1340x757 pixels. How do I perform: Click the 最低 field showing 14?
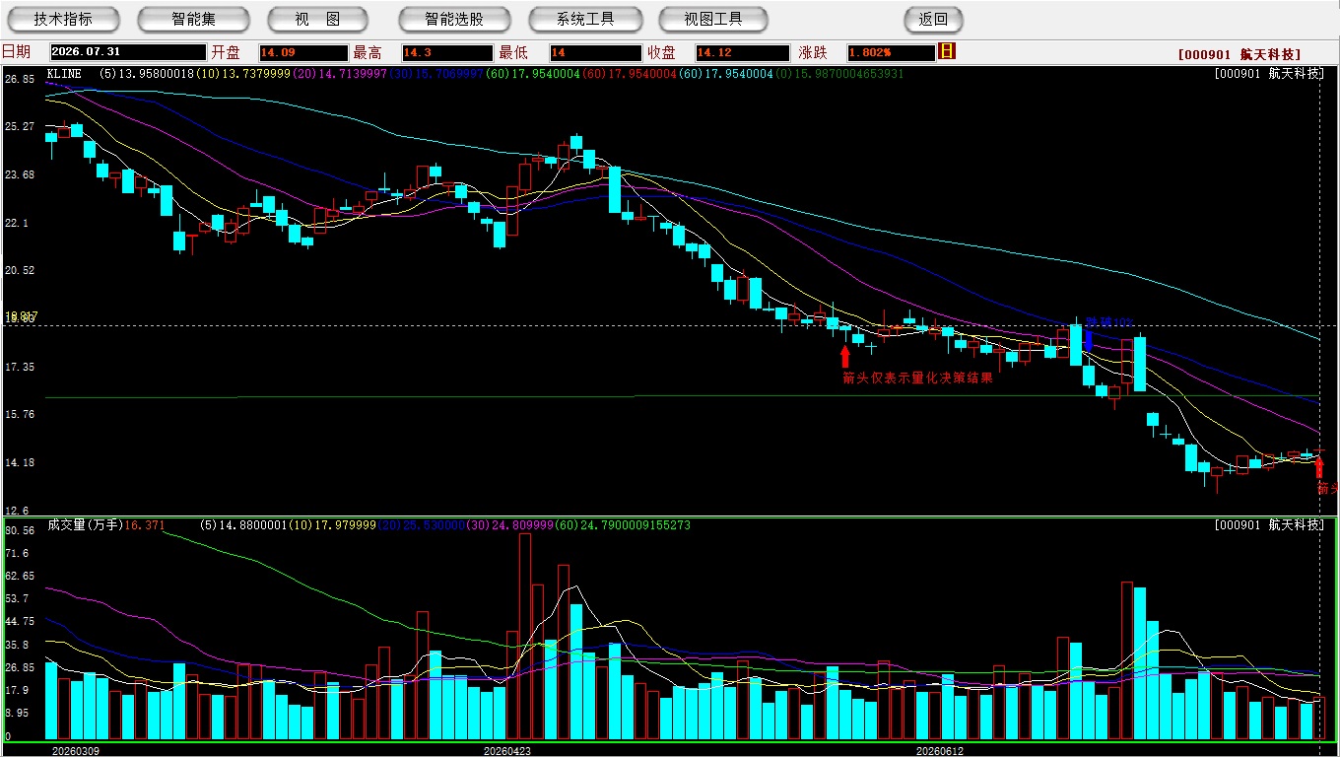(595, 52)
